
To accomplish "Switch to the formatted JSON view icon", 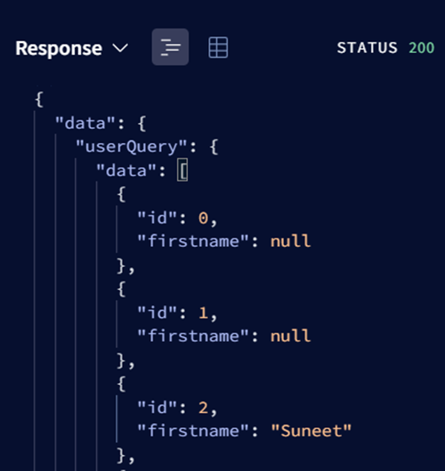I will 170,47.
